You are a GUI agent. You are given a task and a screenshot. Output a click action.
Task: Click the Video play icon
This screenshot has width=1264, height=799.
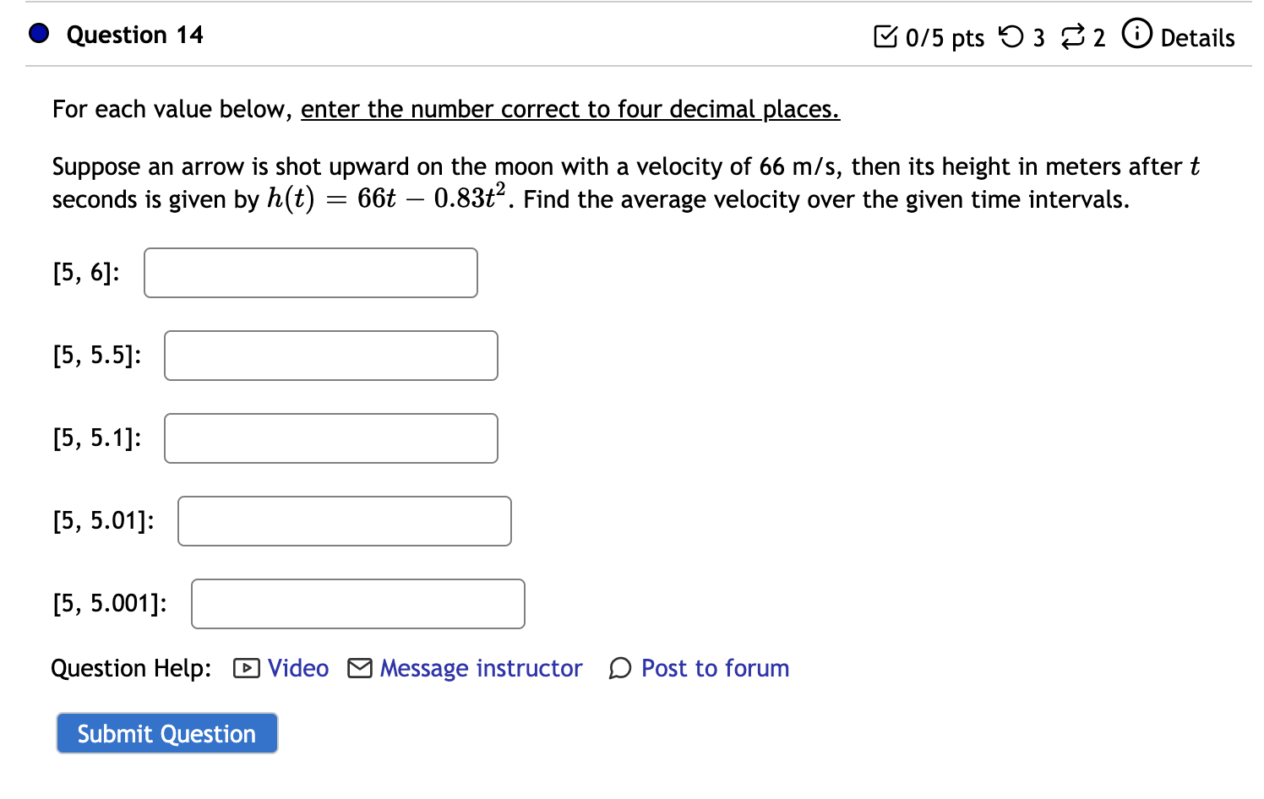click(x=247, y=668)
